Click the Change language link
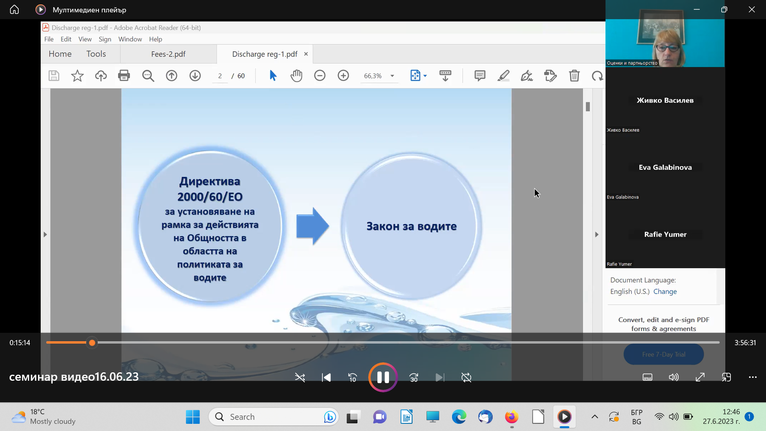 pyautogui.click(x=665, y=292)
